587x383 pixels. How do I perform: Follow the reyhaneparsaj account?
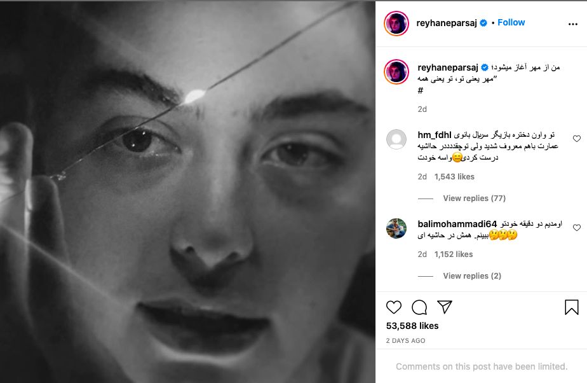[511, 22]
